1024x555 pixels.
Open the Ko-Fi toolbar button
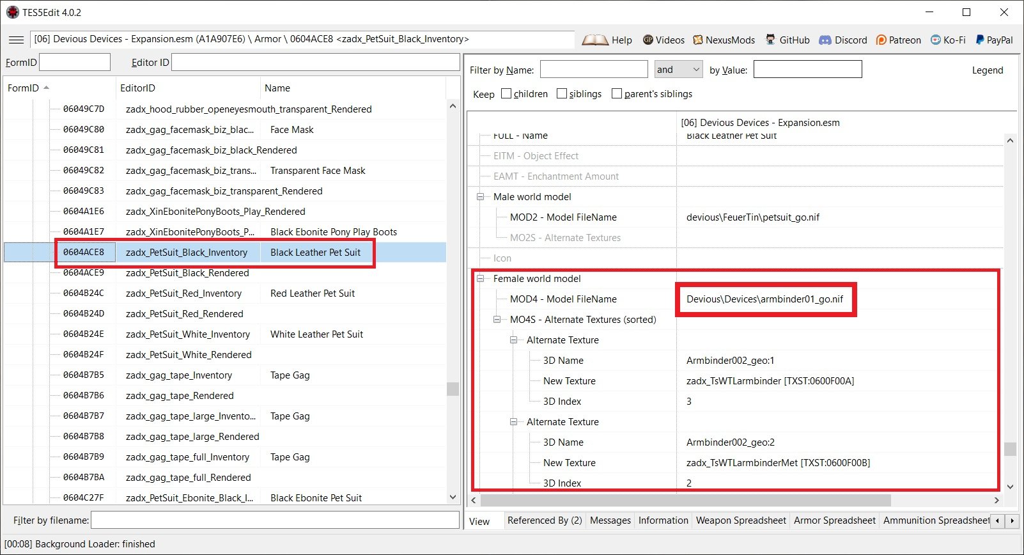coord(948,40)
